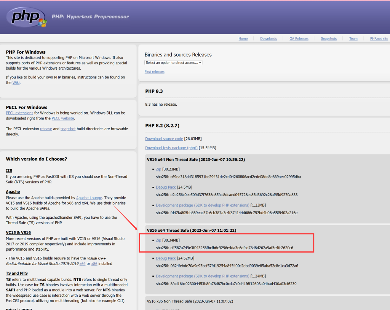
Task: Click the 'PHP 8.2 (8.2.7)' section heading
Action: [x=162, y=126]
